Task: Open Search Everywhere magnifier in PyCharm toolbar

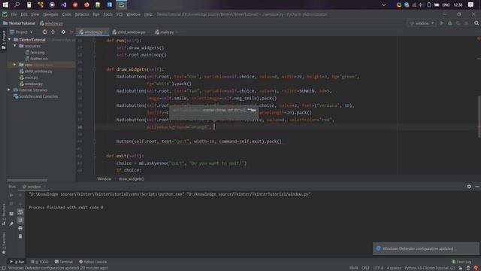Action: click(x=476, y=23)
